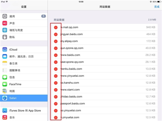Open the Sounds (声音) speaker icon
This screenshot has height=121, width=162.
click(x=5, y=23)
